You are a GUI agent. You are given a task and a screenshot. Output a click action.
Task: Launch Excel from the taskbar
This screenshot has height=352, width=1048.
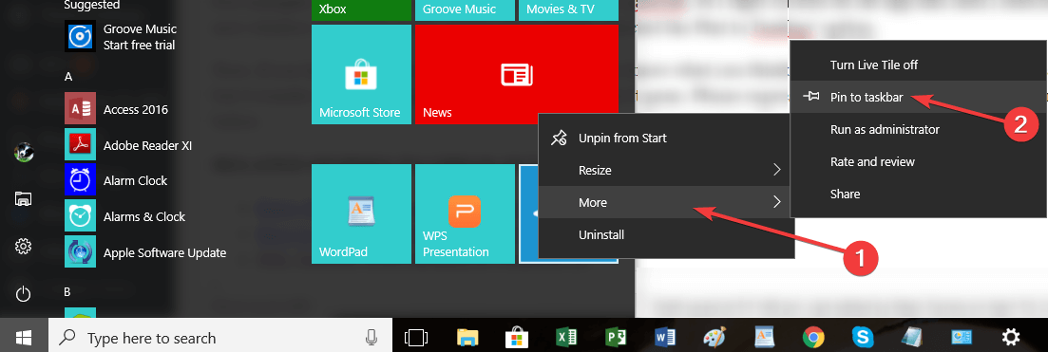[x=566, y=338]
